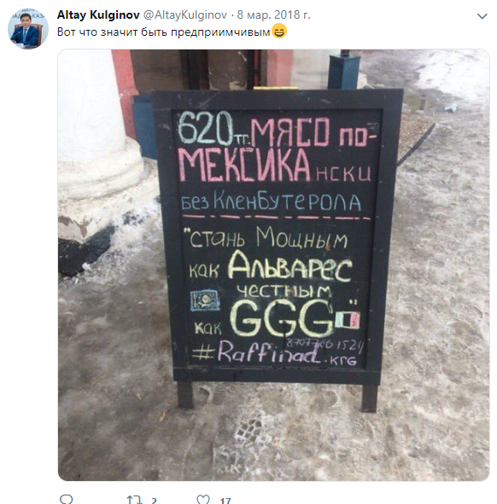Expand the tweet options chevron
This screenshot has height=504, width=497.
pos(482,15)
